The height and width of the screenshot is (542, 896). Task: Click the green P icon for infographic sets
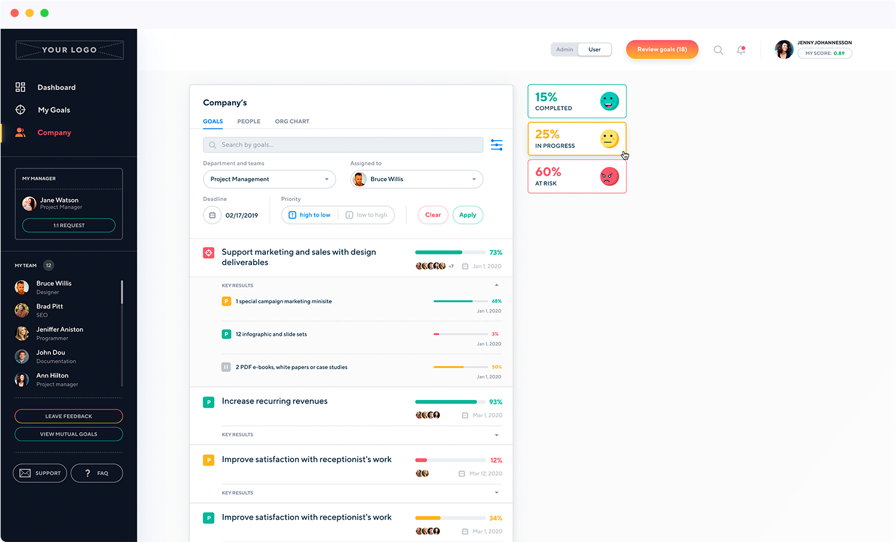(x=226, y=334)
